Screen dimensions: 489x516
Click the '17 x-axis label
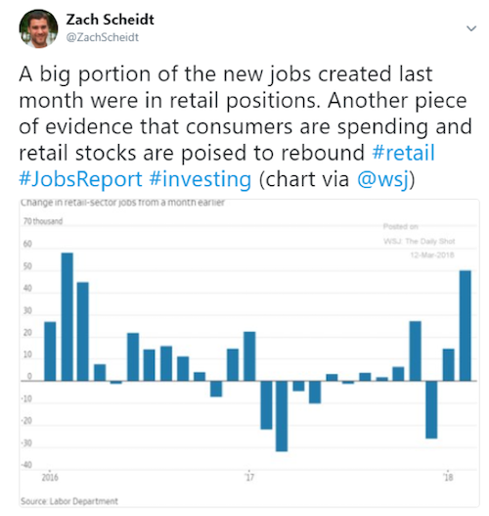point(249,477)
